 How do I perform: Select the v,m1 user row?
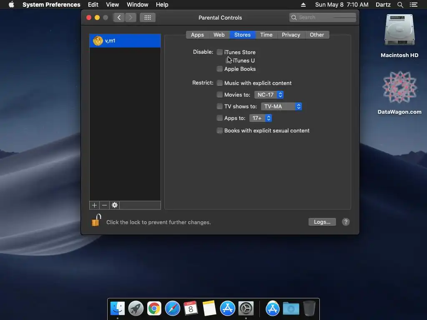125,41
